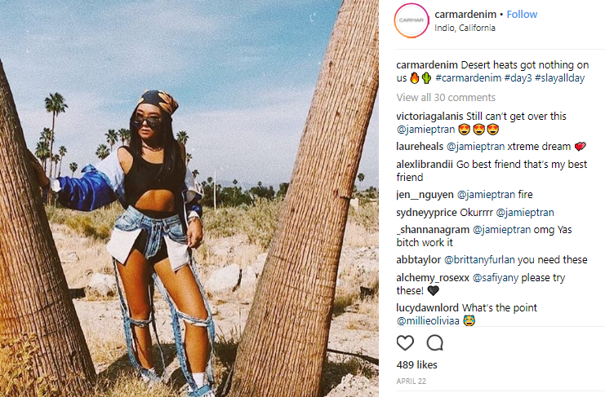This screenshot has height=397, width=605.
Task: Visit victoriagalanis commenter profile
Action: pos(429,117)
